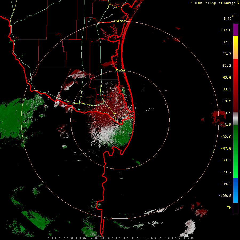The height and width of the screenshot is (240, 240).
Task: Click the 14.5 legend value
Action: click(x=227, y=101)
